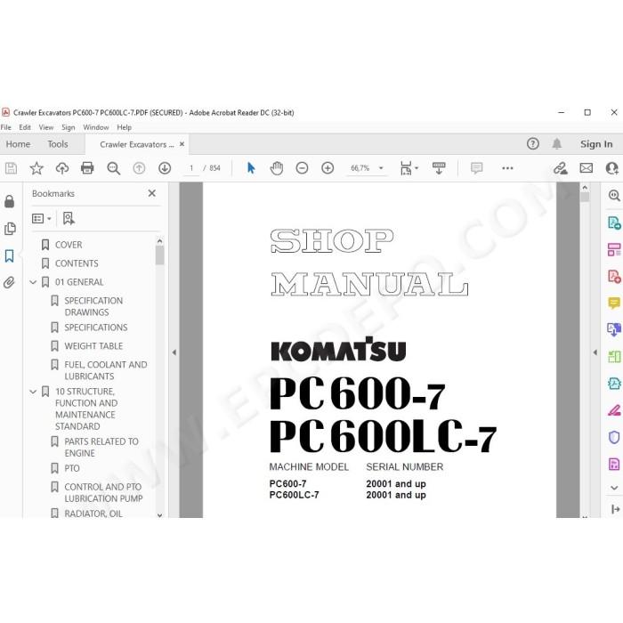623x623 pixels.
Task: Add a comment with speech bubble icon
Action: click(476, 168)
